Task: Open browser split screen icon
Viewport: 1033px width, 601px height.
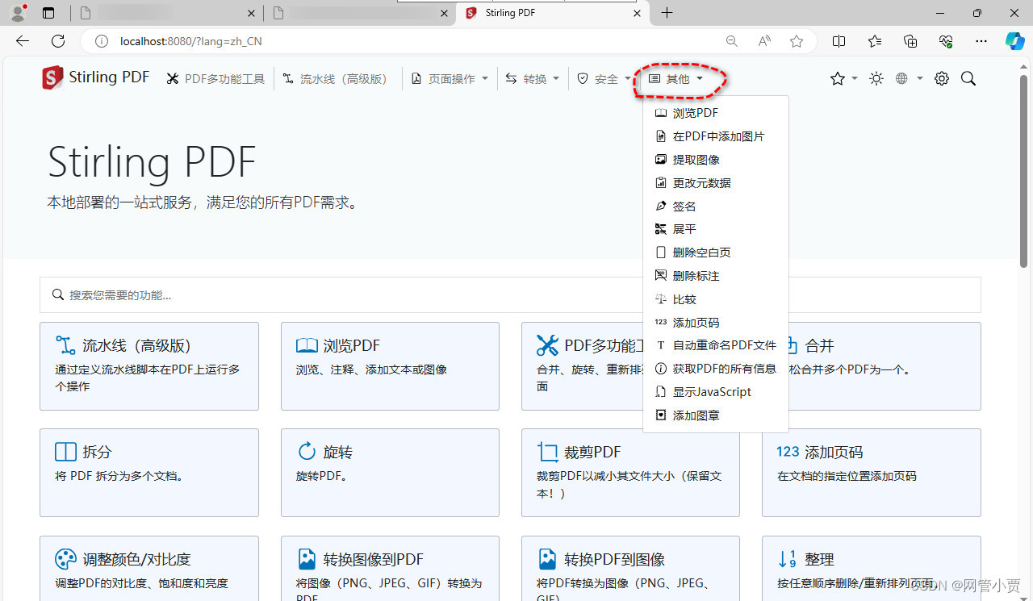Action: click(839, 41)
